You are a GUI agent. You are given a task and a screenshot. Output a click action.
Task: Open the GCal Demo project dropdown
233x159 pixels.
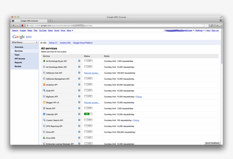(24, 42)
